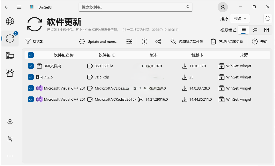This screenshot has width=275, height=166.
Task: Open settings gear in sidebar
Action: coord(10,122)
